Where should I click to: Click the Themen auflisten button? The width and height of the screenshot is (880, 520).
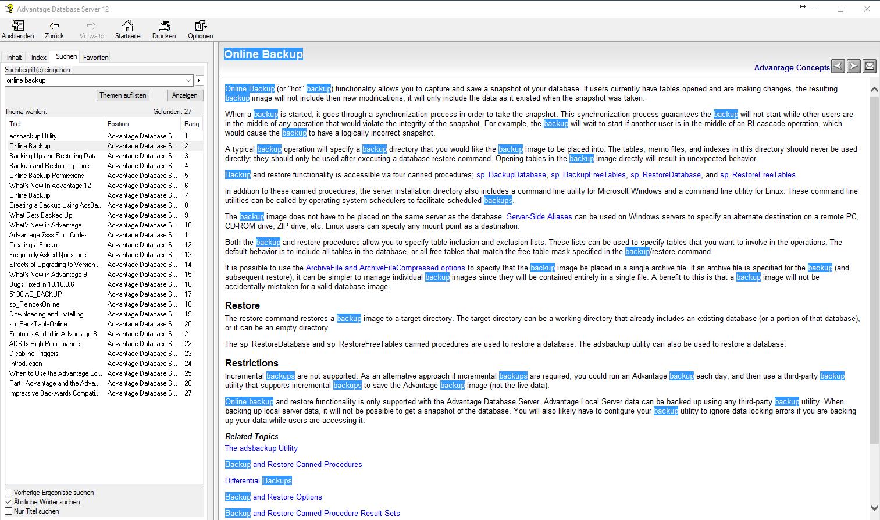(123, 95)
